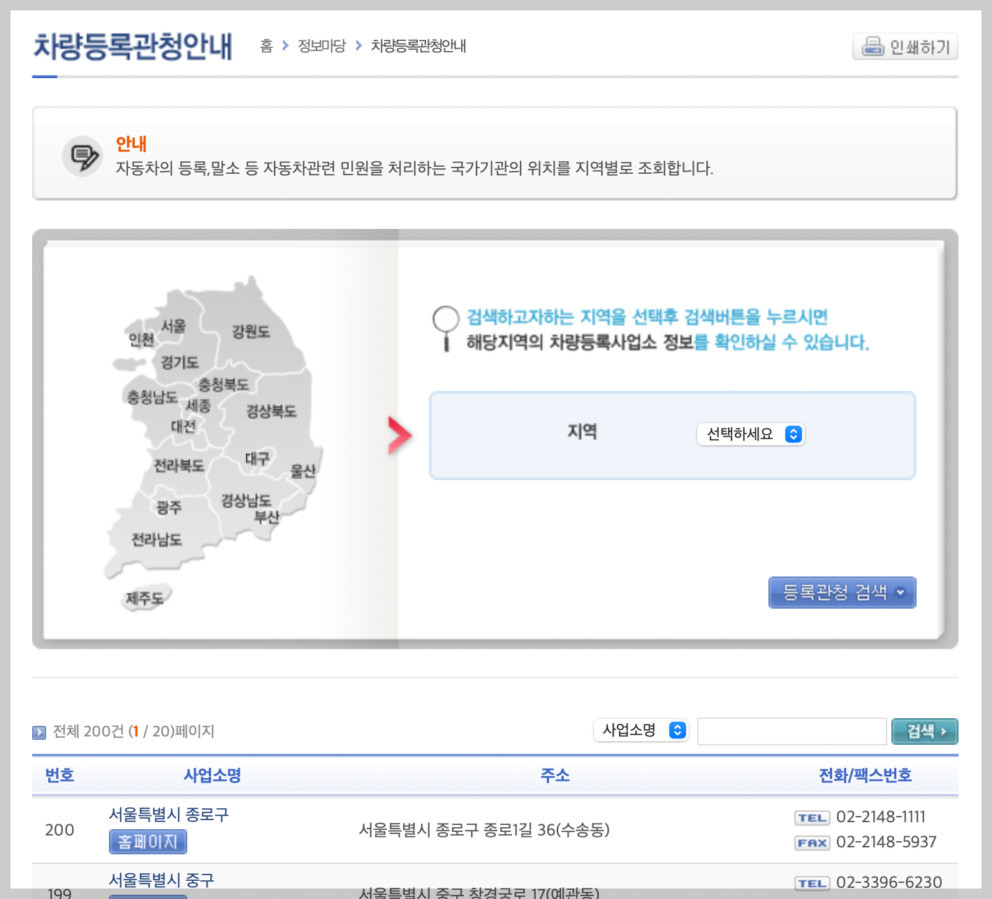Select 세종 on the map
Image resolution: width=992 pixels, height=899 pixels.
pyautogui.click(x=198, y=406)
